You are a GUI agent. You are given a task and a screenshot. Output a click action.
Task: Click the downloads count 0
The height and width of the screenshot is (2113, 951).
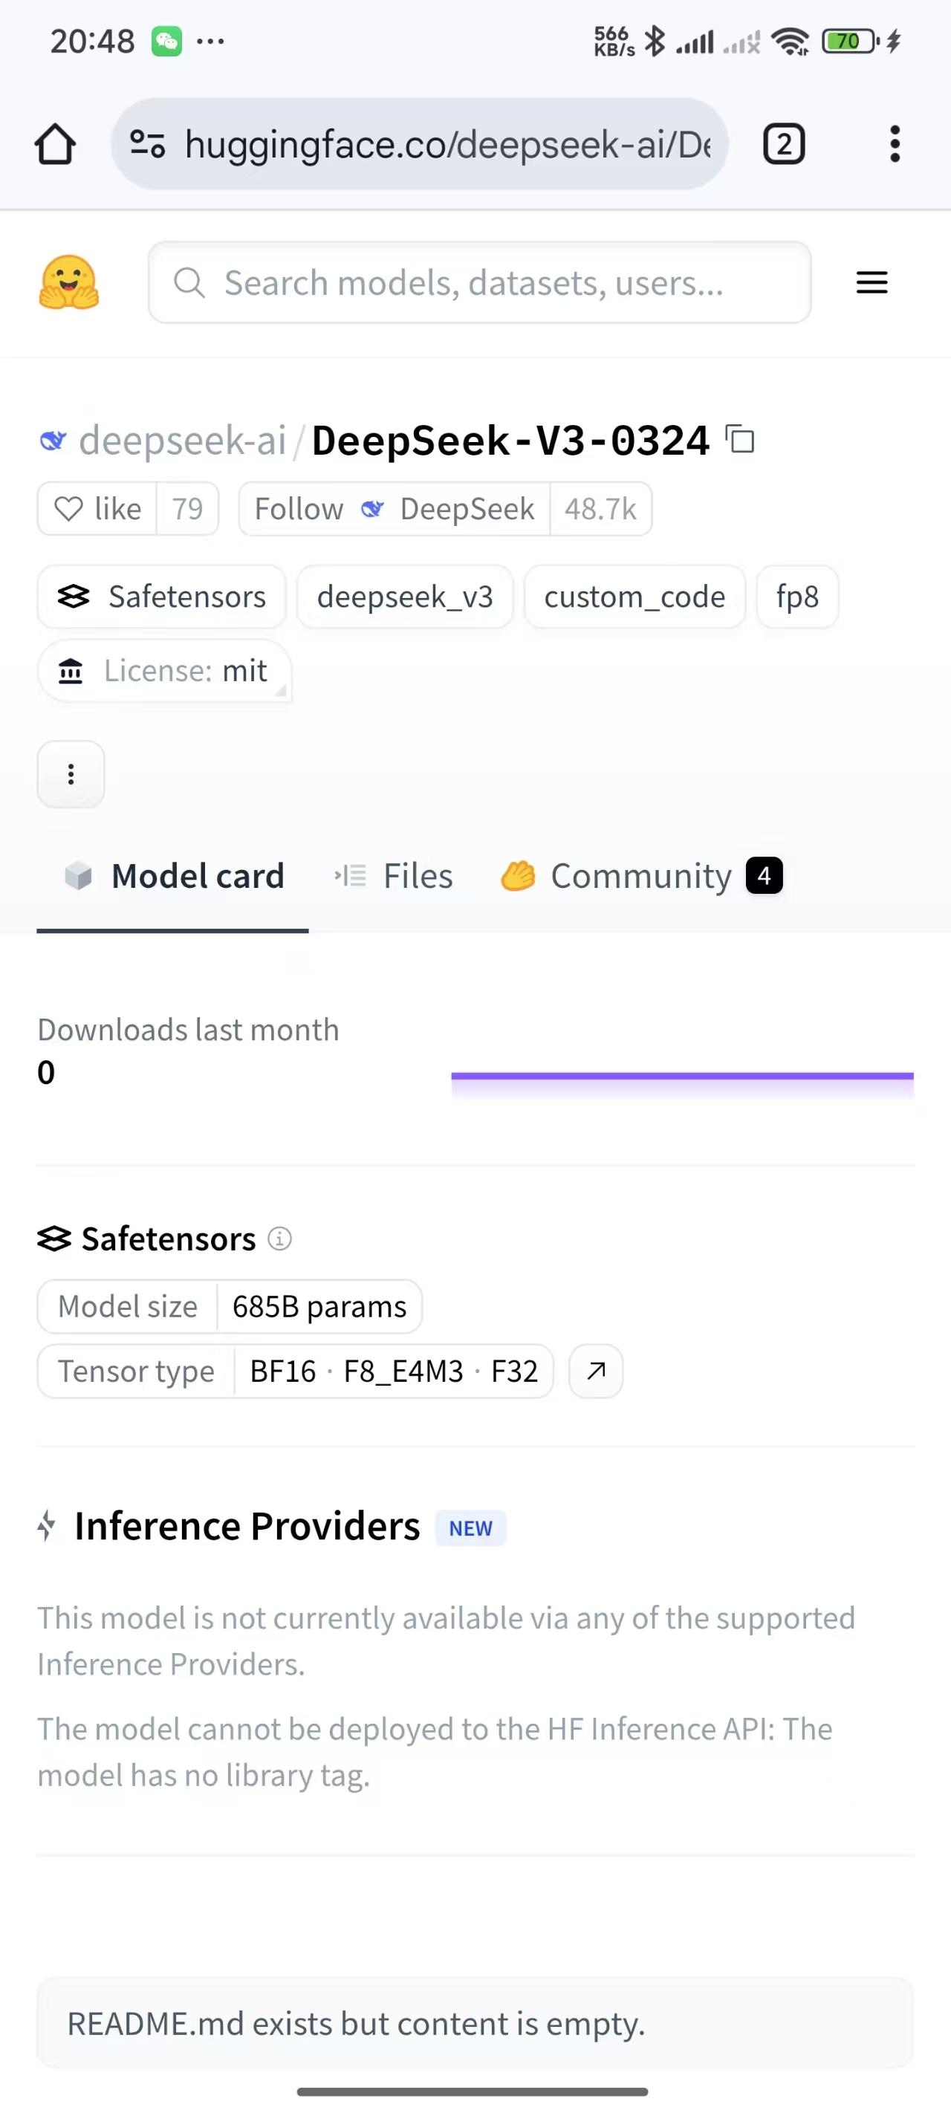[46, 1072]
